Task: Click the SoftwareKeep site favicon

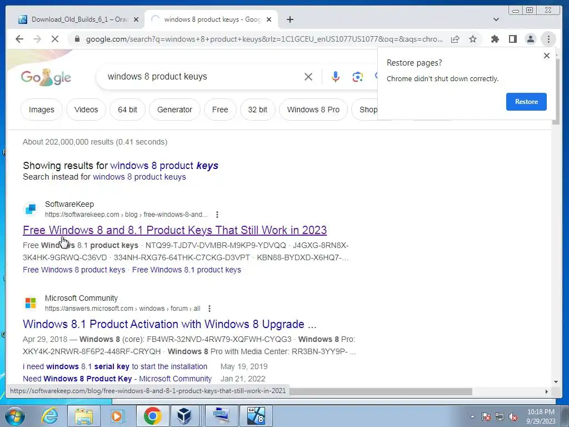Action: pyautogui.click(x=31, y=209)
